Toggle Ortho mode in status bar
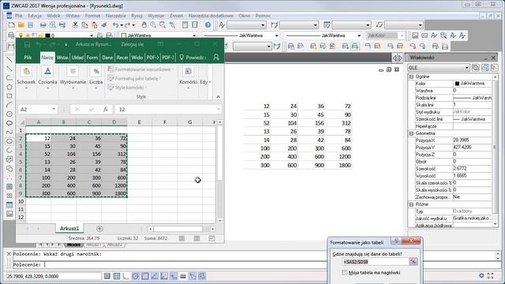 coord(126,276)
